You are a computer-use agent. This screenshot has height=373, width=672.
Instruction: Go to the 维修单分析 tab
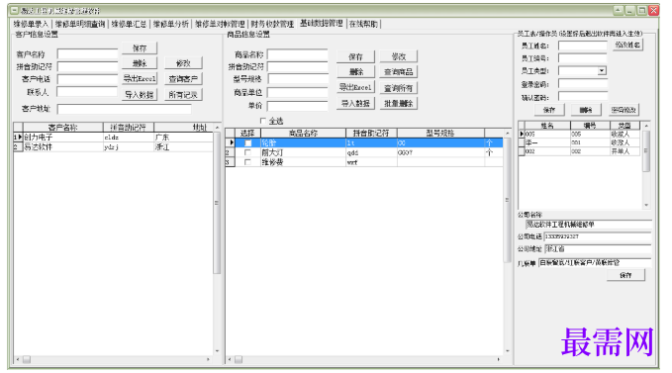(171, 24)
